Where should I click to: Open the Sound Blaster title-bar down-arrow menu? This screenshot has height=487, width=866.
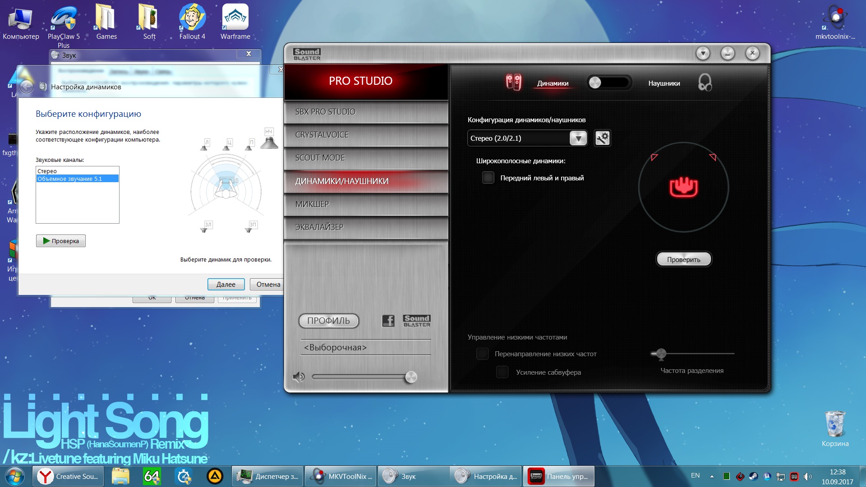point(703,54)
